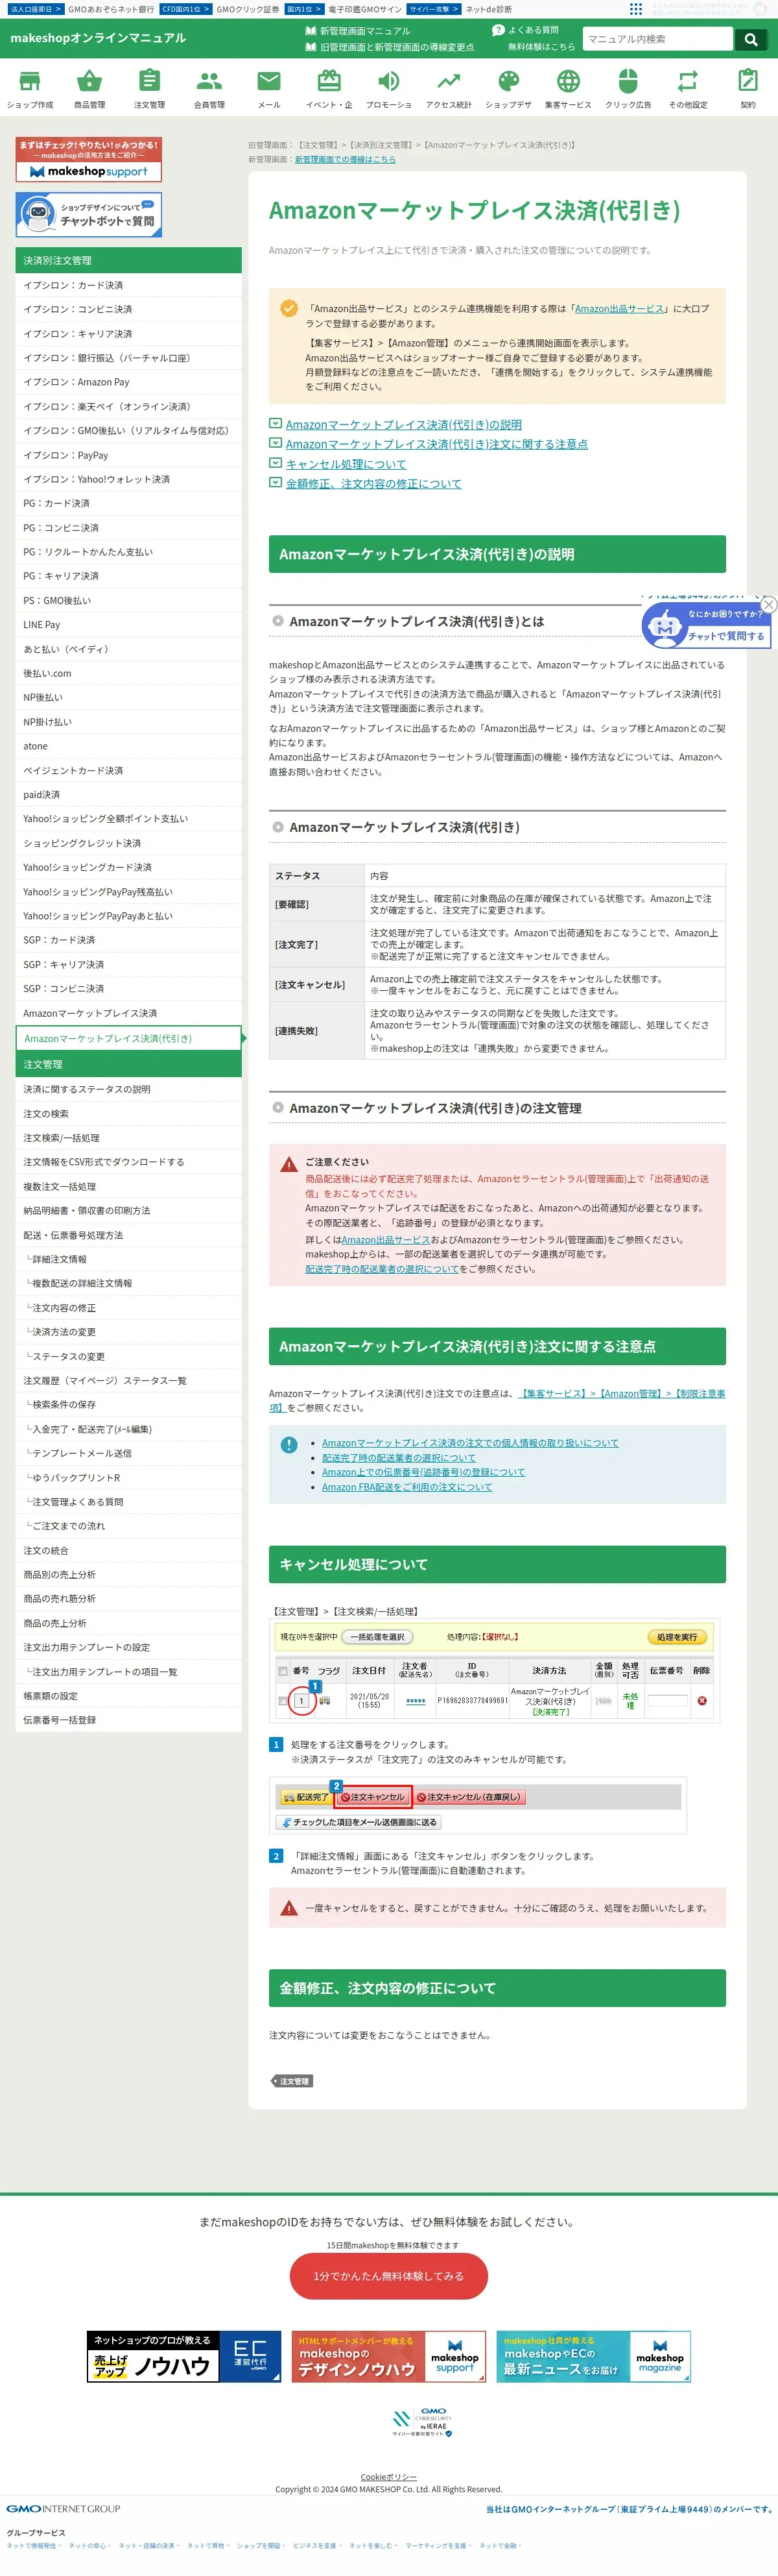Image resolution: width=778 pixels, height=2576 pixels.
Task: Jump to キャンセル処理について anchor link
Action: [x=346, y=464]
